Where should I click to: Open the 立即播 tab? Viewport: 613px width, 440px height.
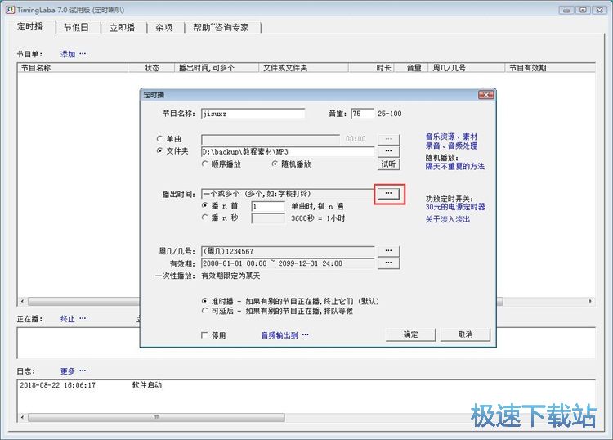(122, 27)
